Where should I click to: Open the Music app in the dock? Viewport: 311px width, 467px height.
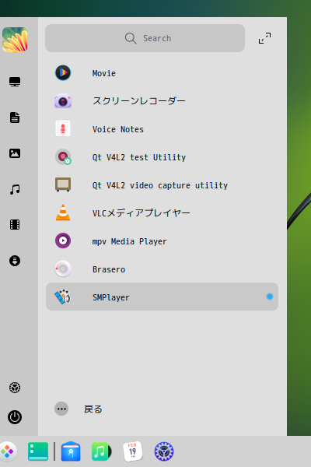point(101,451)
